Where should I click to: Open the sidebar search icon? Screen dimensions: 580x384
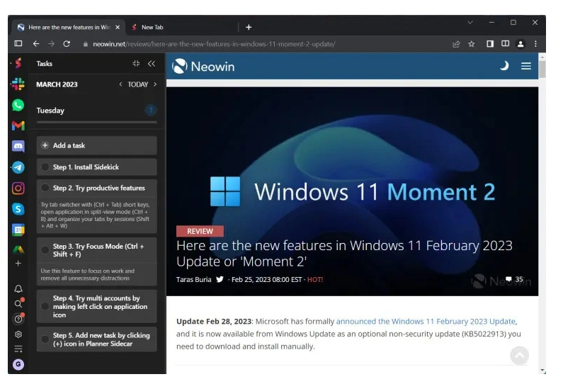point(18,304)
